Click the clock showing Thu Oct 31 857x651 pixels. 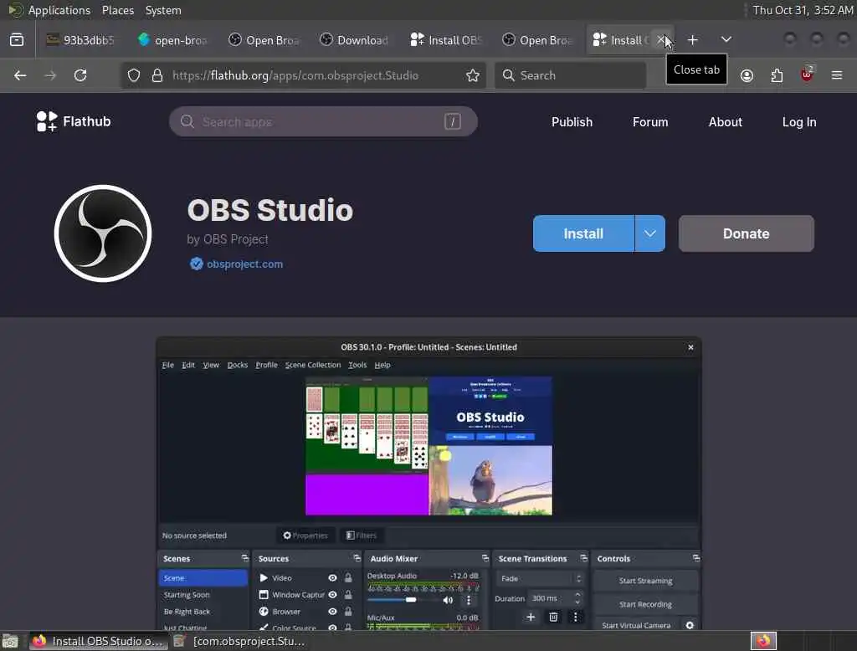pyautogui.click(x=803, y=10)
